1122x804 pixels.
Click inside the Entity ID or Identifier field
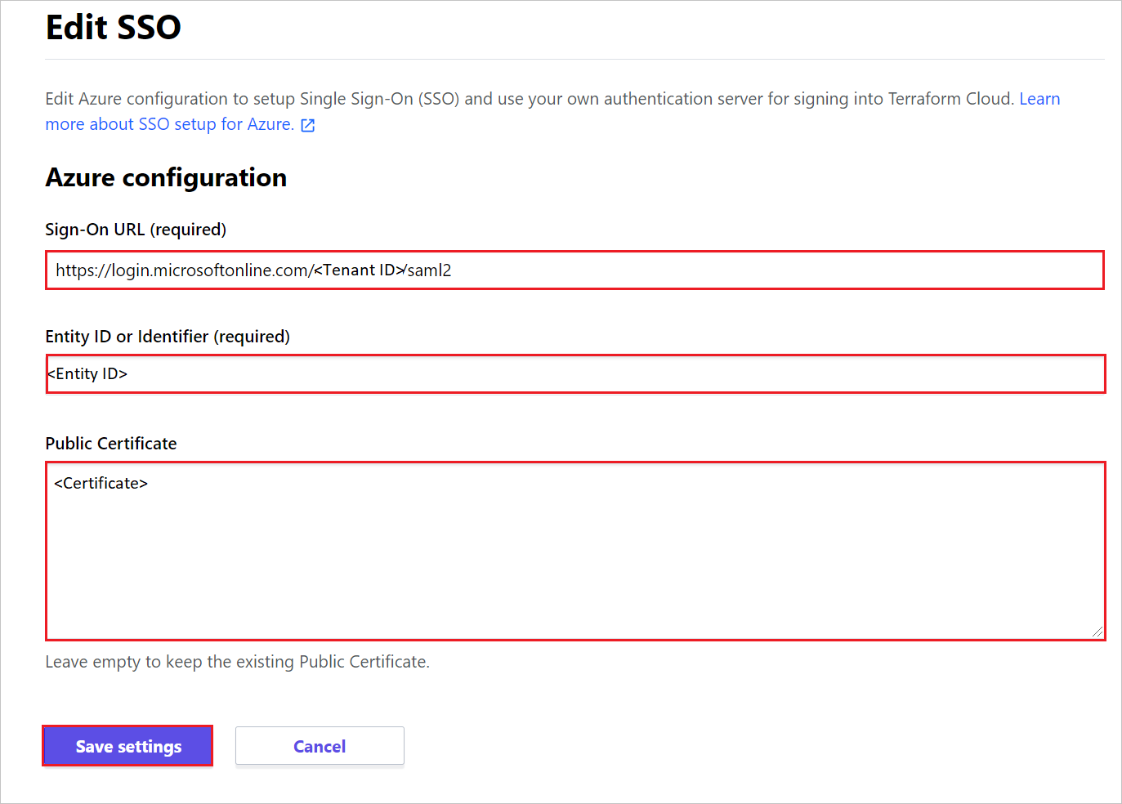[x=572, y=373]
